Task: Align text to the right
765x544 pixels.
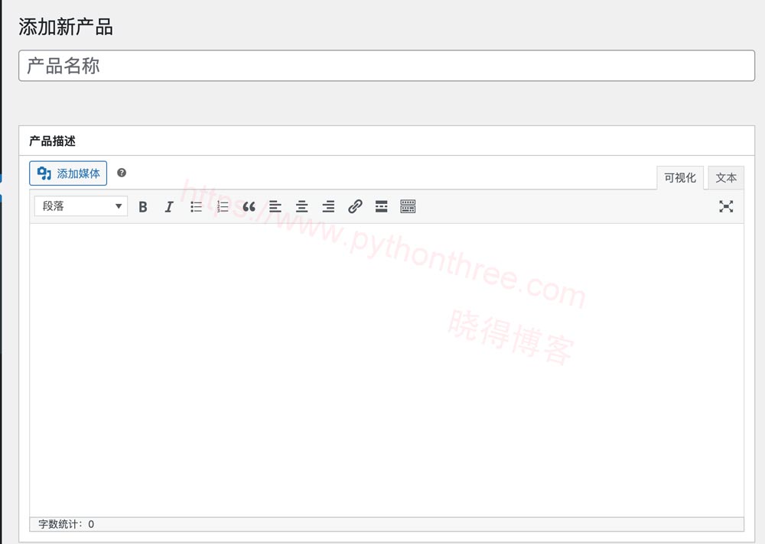Action: coord(328,206)
